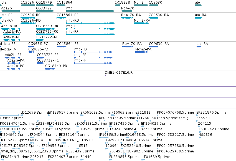Select EST RP004532917.5prime
Image resolution: width=236 pixels, height=161 pixels.
click(x=158, y=137)
